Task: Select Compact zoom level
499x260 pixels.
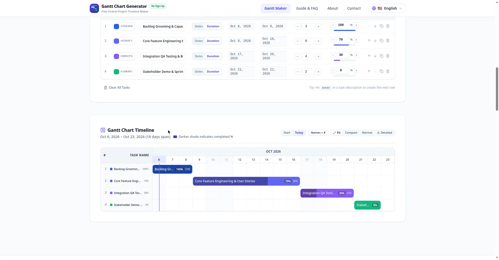Action: (x=351, y=133)
